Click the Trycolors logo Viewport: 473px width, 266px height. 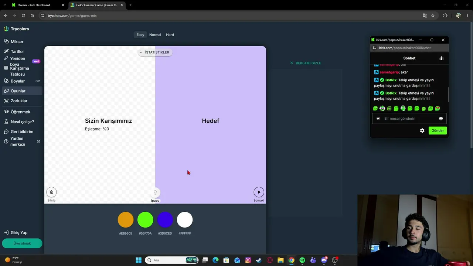coord(17,29)
